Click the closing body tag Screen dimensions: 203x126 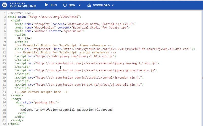(x=17, y=120)
